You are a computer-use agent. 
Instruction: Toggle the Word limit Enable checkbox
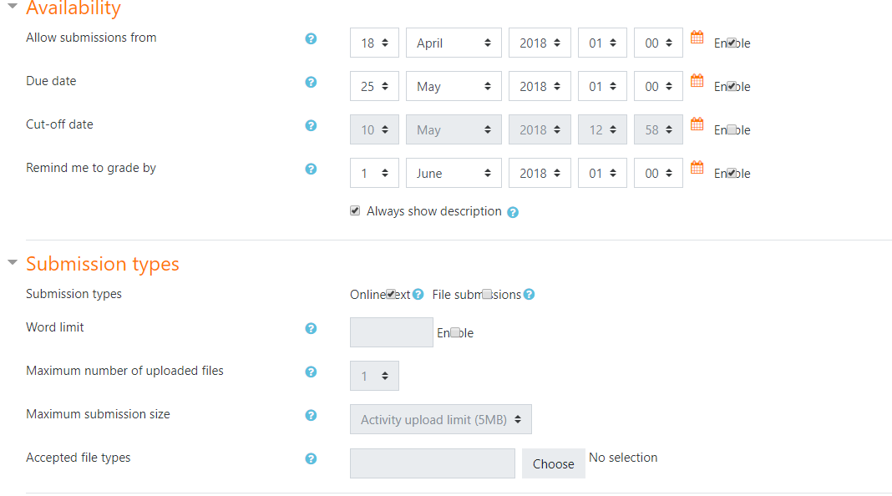pos(455,332)
